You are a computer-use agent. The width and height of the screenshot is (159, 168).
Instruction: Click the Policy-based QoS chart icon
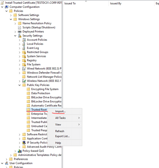(x=20, y=151)
